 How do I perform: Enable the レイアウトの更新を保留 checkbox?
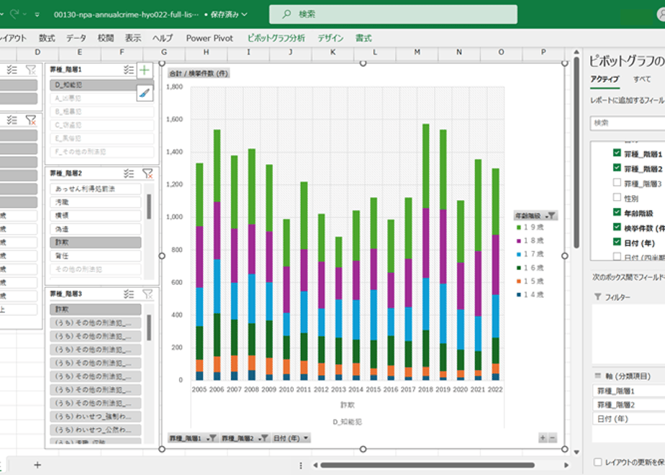point(598,462)
